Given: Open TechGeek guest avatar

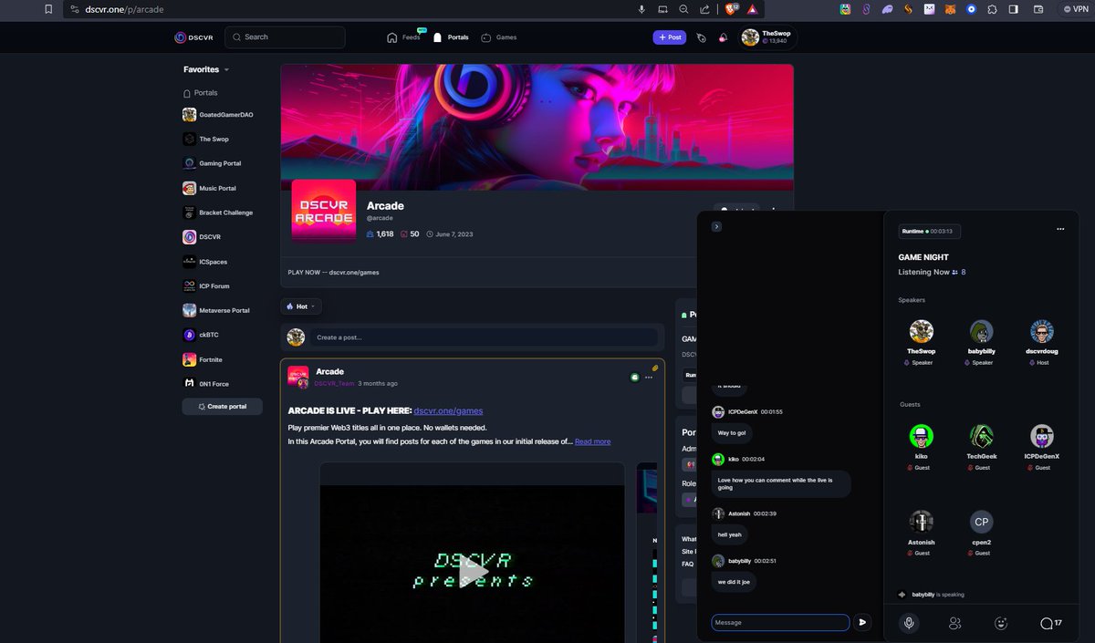Looking at the screenshot, I should pyautogui.click(x=981, y=436).
